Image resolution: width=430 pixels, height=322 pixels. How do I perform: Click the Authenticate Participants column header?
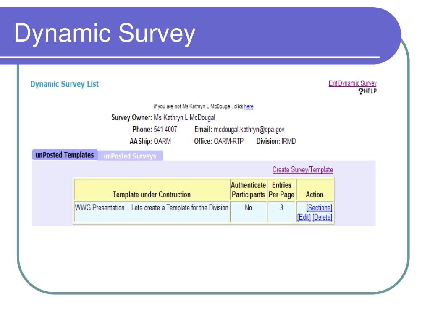coord(249,190)
